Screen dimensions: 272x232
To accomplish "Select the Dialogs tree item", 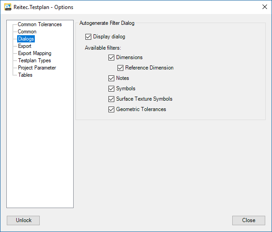I will pos(26,39).
